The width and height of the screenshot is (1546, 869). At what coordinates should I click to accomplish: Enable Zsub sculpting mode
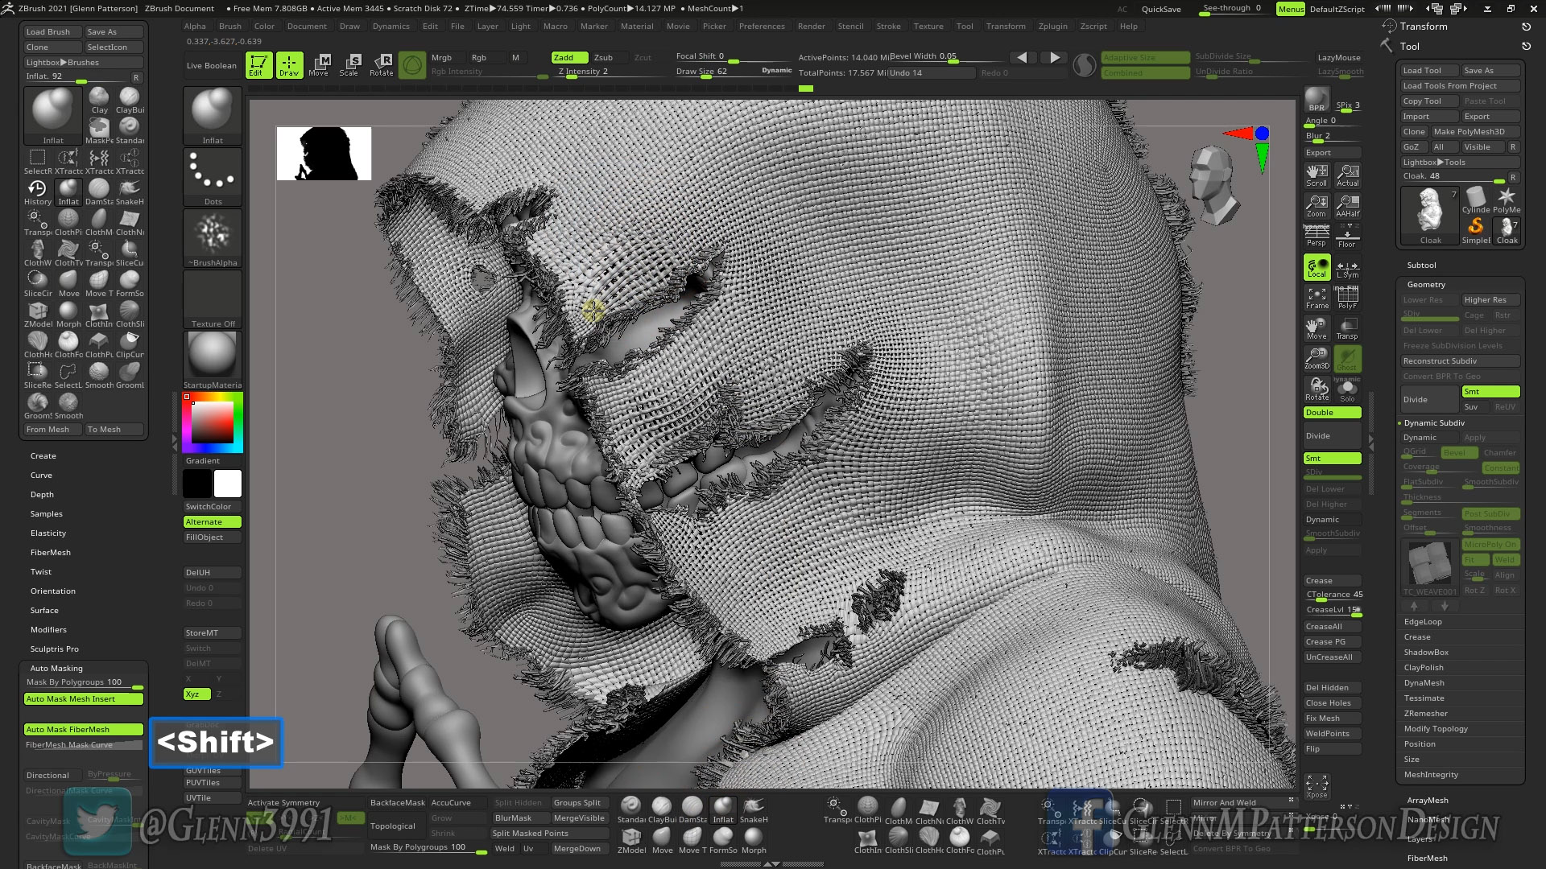click(605, 57)
